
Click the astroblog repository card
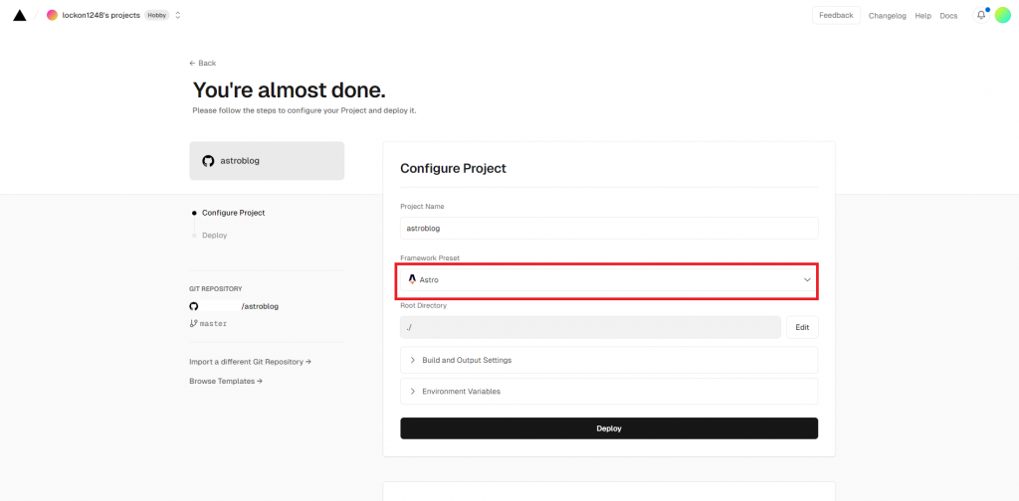267,161
